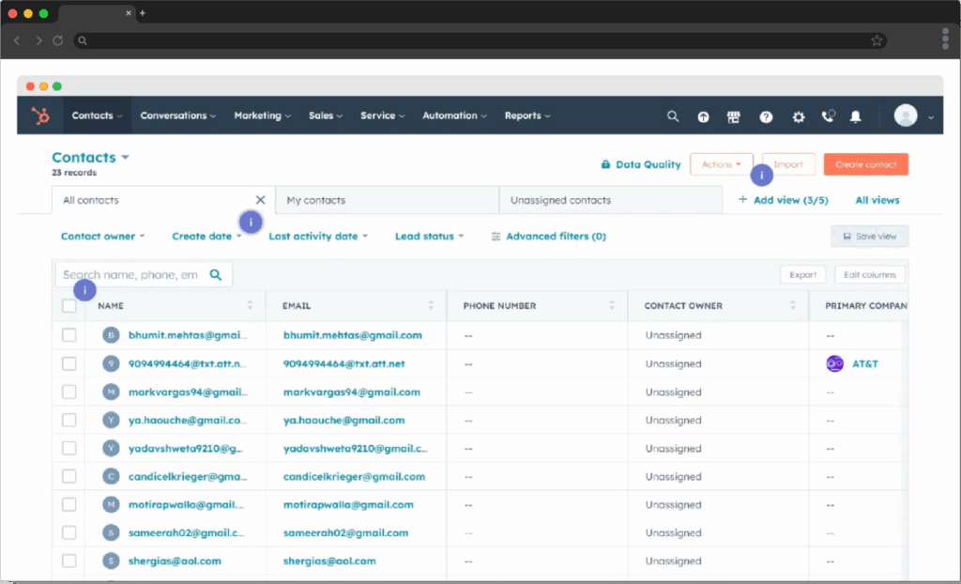
Task: Click the search icon in contacts search box
Action: [x=216, y=274]
